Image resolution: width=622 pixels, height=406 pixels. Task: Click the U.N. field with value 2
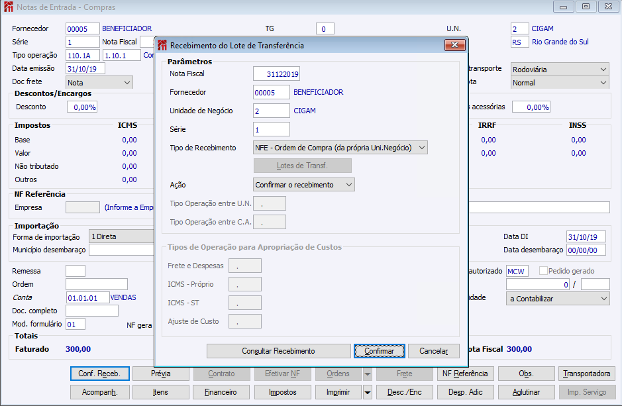519,29
